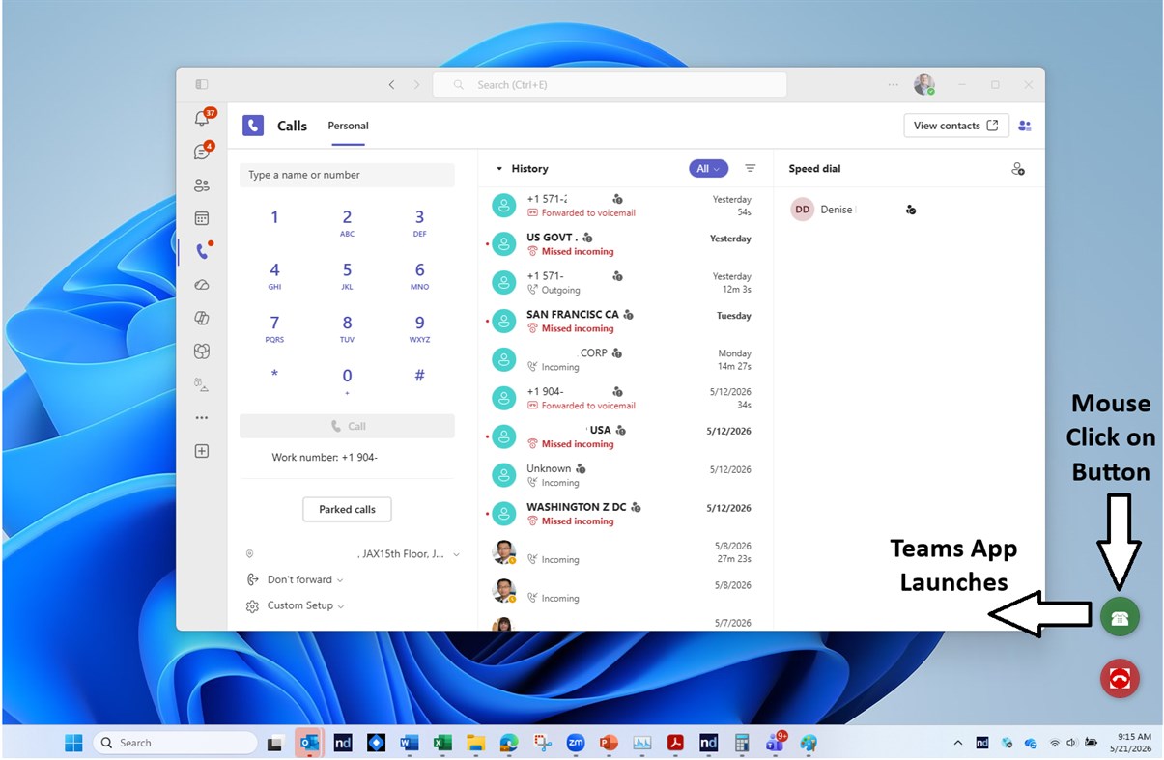Screen dimensions: 1164x760
Task: Open Word from the taskbar
Action: tap(410, 743)
